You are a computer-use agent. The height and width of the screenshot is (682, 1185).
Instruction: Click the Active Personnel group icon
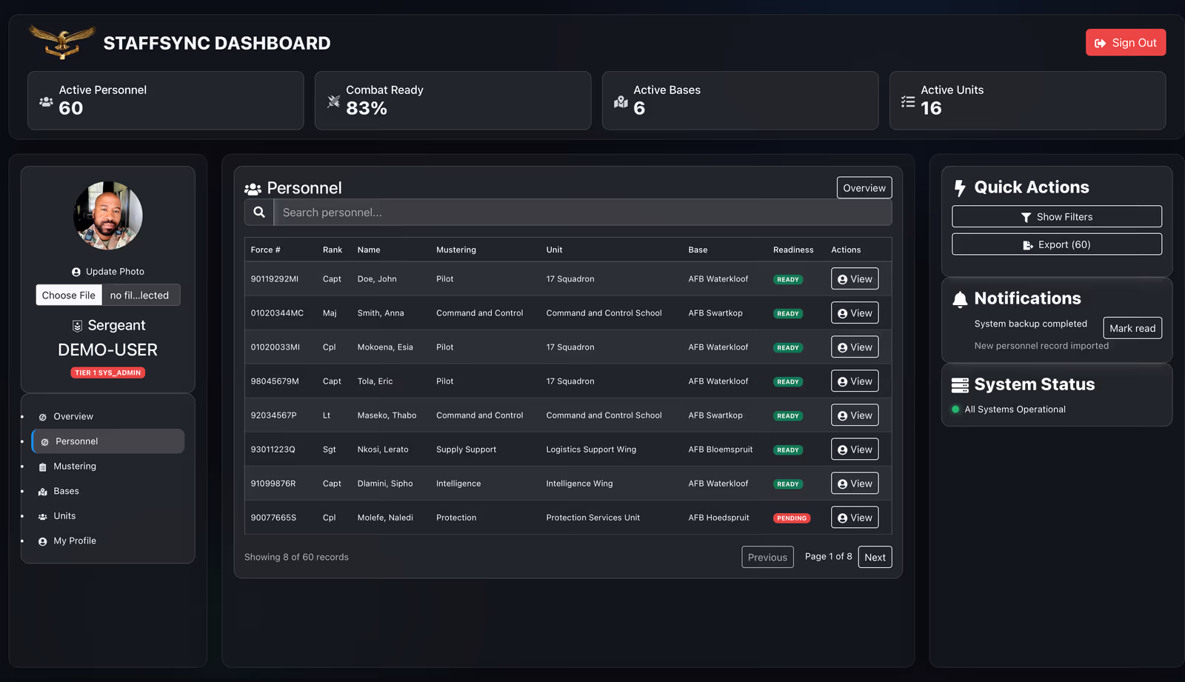point(46,101)
